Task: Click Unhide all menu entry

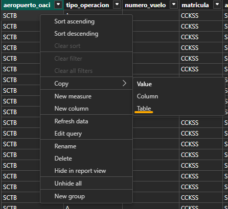Action: 86,184
